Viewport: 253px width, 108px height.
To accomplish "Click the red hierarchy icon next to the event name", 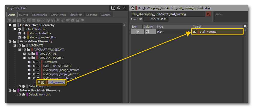I will point(208,14).
